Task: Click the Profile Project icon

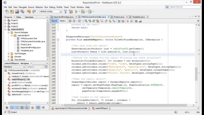Action: pos(90,11)
